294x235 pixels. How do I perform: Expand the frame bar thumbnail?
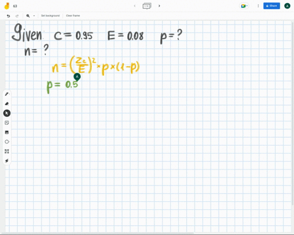tap(147, 6)
